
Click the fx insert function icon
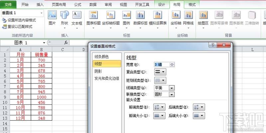tap(66, 43)
